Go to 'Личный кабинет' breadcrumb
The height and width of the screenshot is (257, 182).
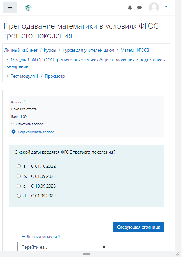[21, 50]
